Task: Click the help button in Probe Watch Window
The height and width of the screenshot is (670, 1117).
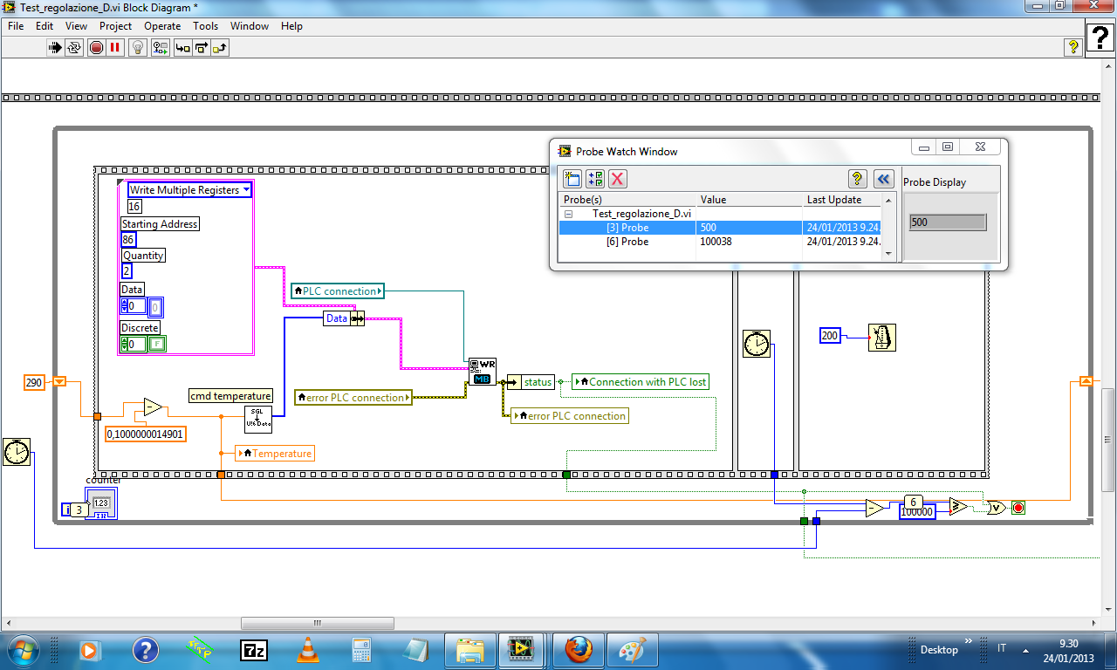Action: coord(857,179)
